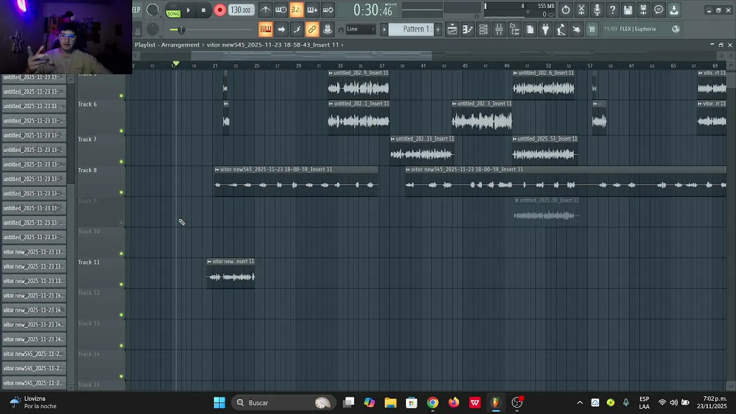736x414 pixels.
Task: Save the project with the floppy icon
Action: pos(628,10)
